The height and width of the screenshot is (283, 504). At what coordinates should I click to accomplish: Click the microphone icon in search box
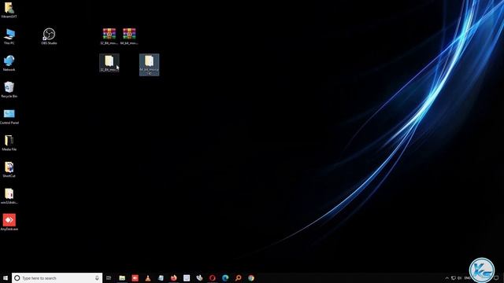97,277
